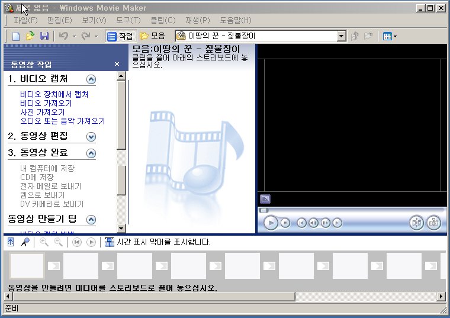Open the redo history dropdown arrow
Viewport: 450px width, 318px height.
96,37
